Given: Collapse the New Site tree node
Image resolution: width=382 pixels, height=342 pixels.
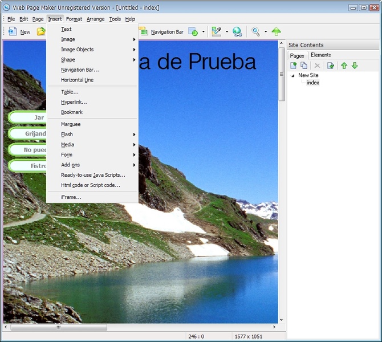Looking at the screenshot, I should tap(293, 75).
